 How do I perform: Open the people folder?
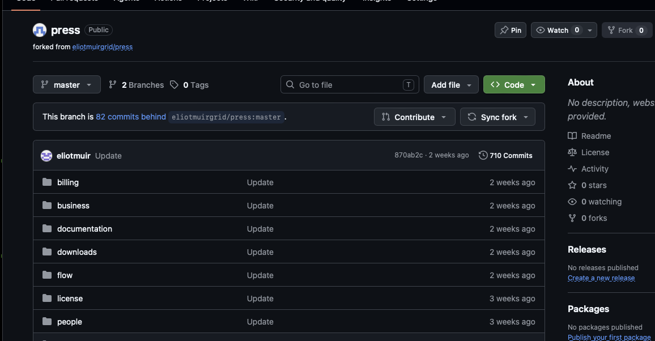coord(69,322)
